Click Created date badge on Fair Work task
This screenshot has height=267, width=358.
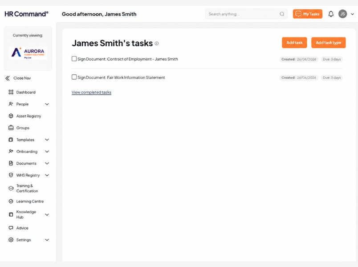click(x=299, y=77)
